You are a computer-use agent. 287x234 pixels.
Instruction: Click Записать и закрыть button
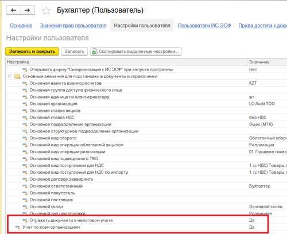click(32, 52)
